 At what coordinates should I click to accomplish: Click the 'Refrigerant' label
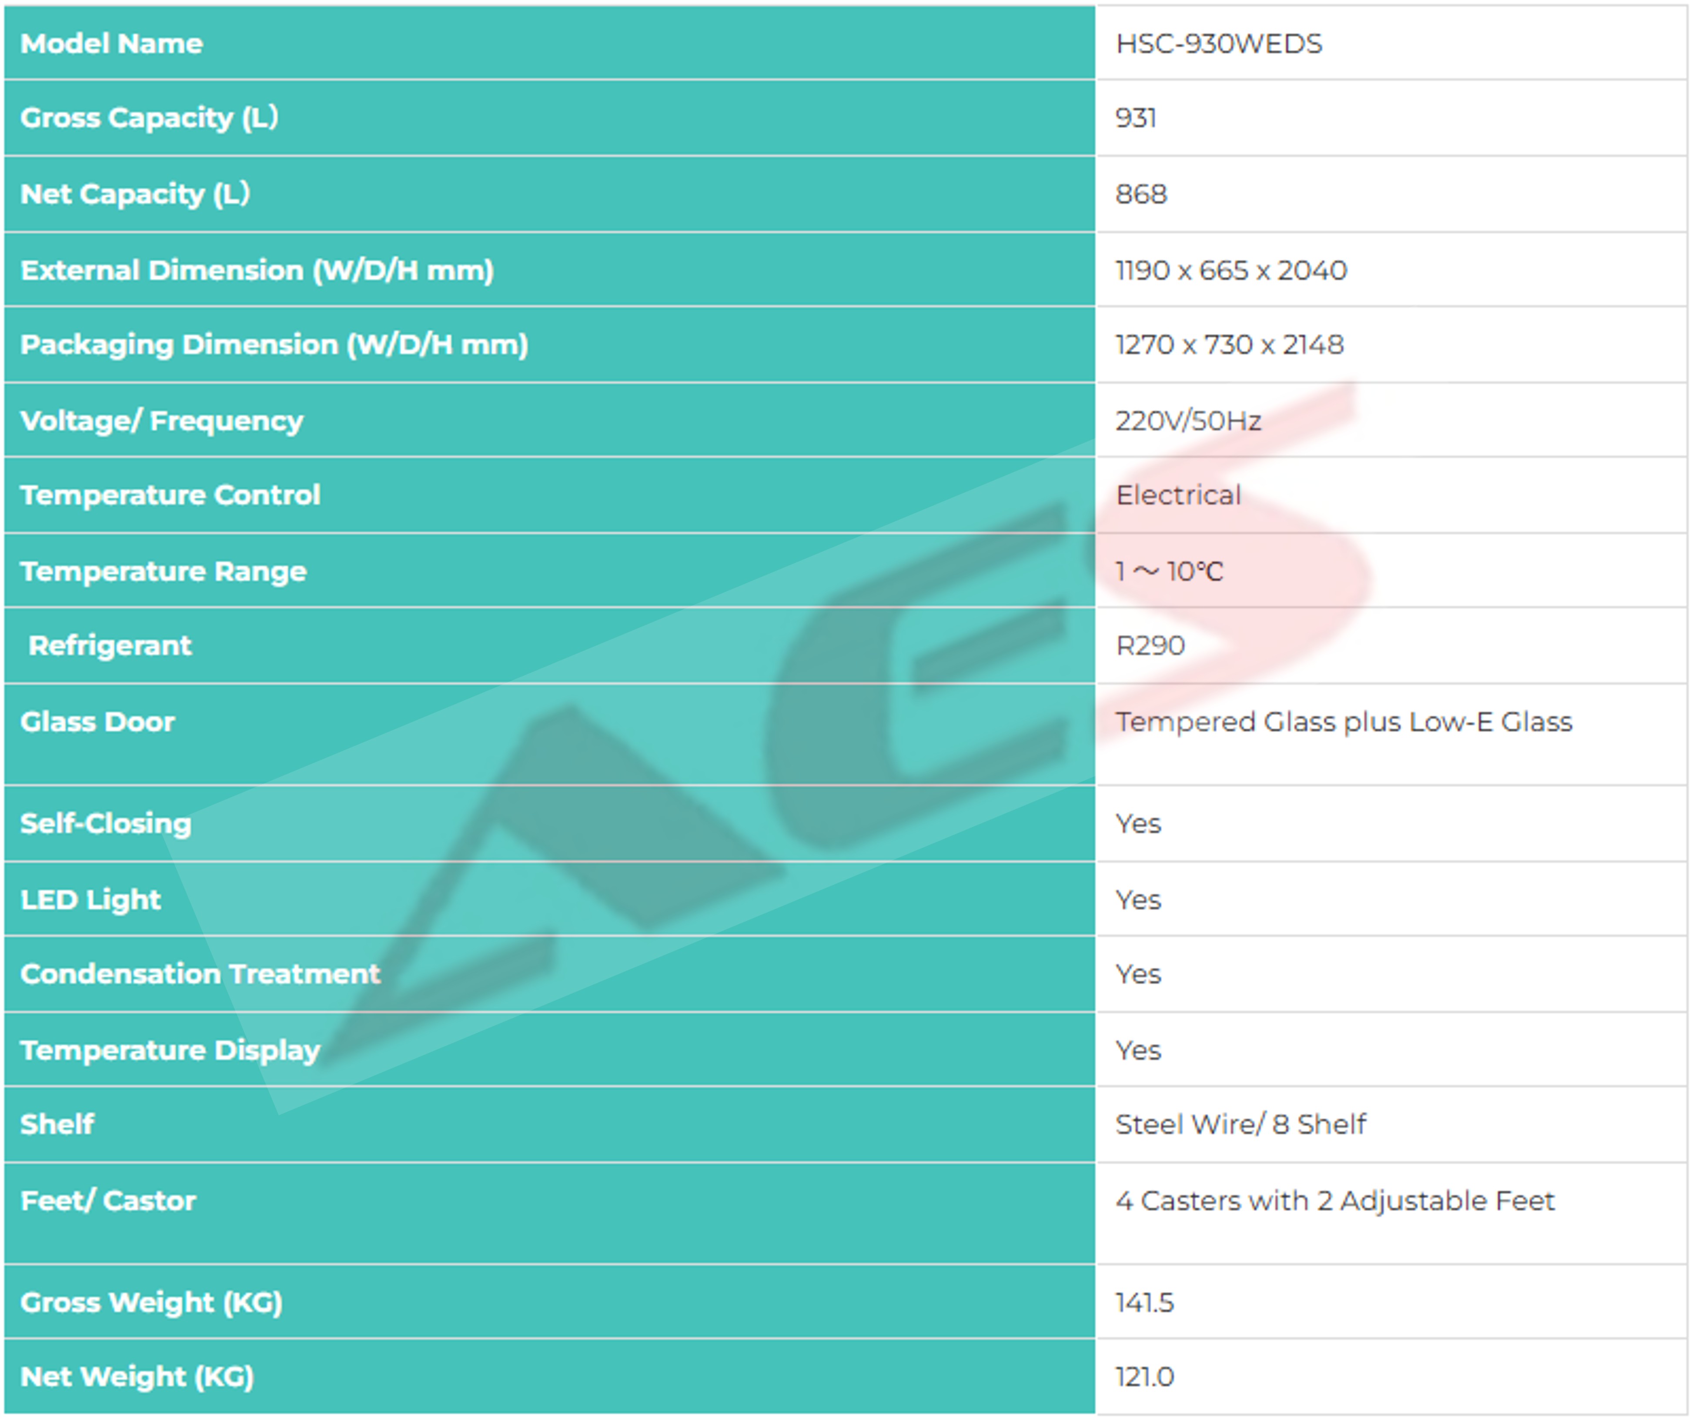(110, 646)
